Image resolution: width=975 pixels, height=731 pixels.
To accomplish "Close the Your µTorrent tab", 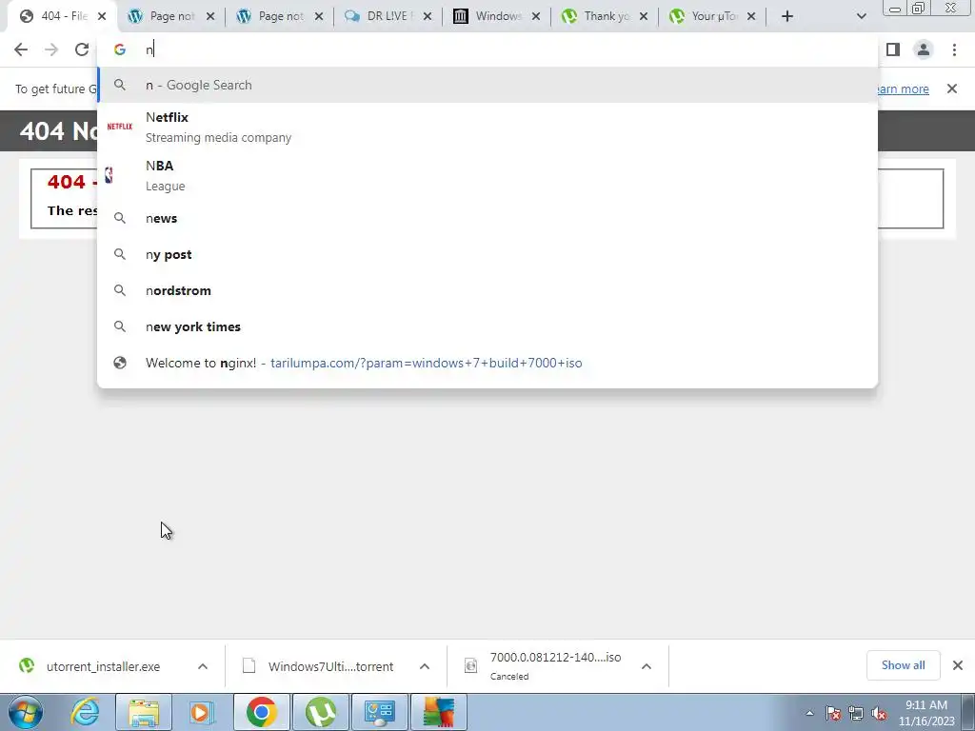I will coord(751,16).
